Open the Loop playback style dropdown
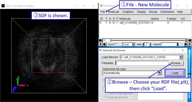Viewport: 192px width, 102px height. [129, 44]
